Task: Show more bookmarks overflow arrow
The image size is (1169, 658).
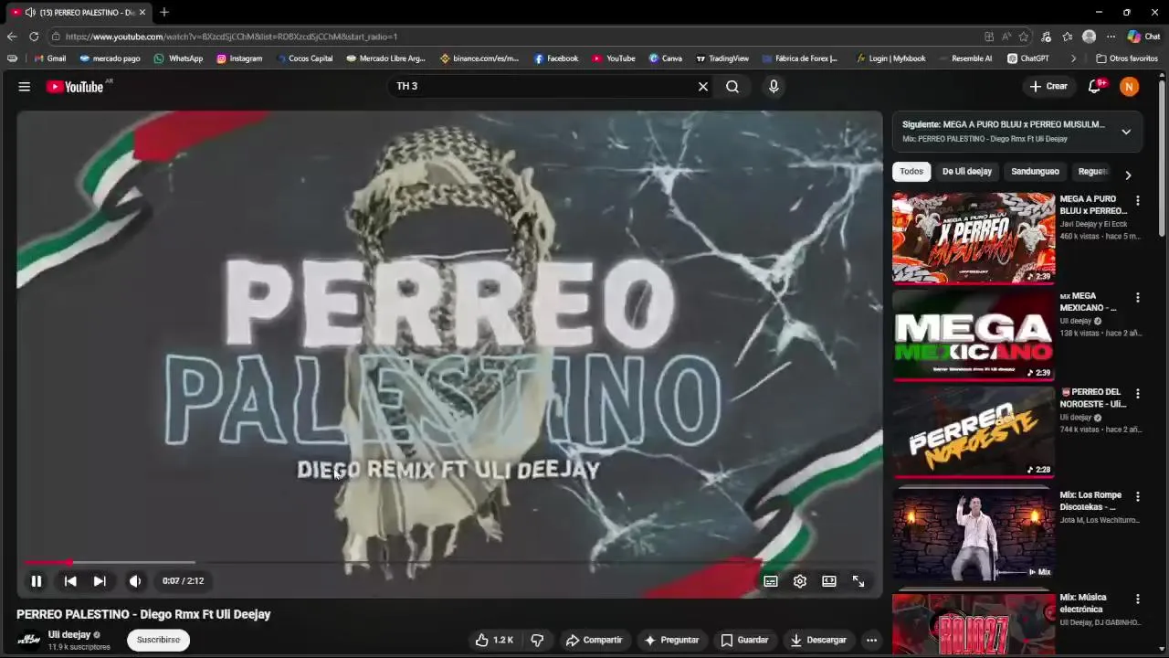Action: point(1074,58)
